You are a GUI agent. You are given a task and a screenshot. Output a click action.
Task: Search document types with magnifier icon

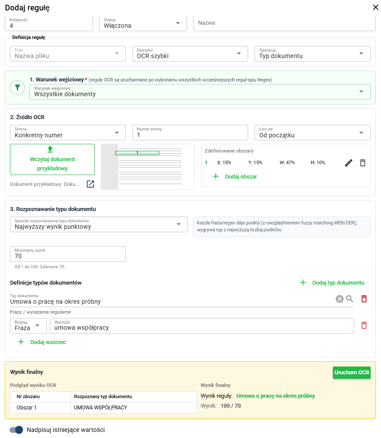click(349, 299)
